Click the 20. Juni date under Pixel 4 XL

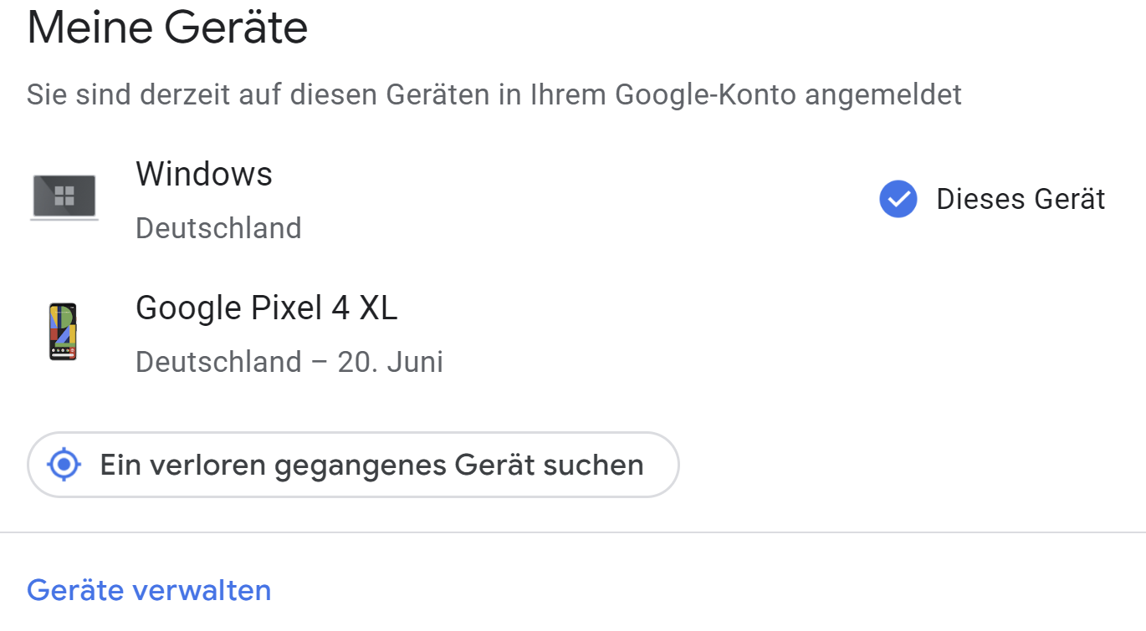pos(391,362)
